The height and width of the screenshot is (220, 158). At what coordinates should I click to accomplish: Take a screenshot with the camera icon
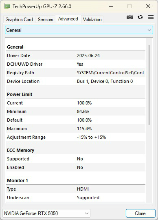pos(130,17)
